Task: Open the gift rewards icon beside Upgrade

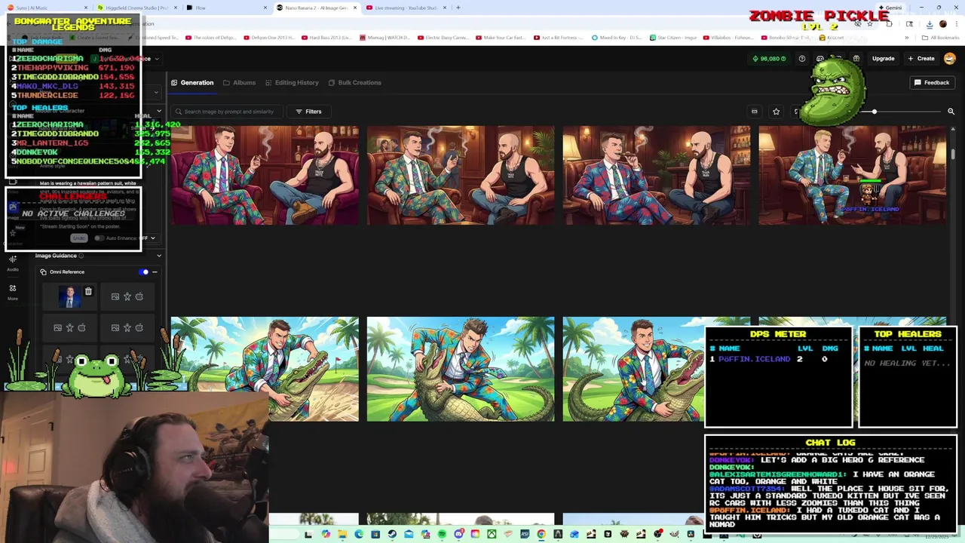Action: tap(856, 58)
